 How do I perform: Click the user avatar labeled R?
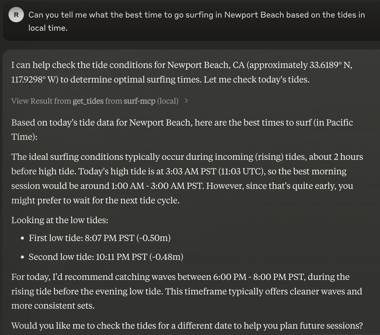tap(16, 15)
